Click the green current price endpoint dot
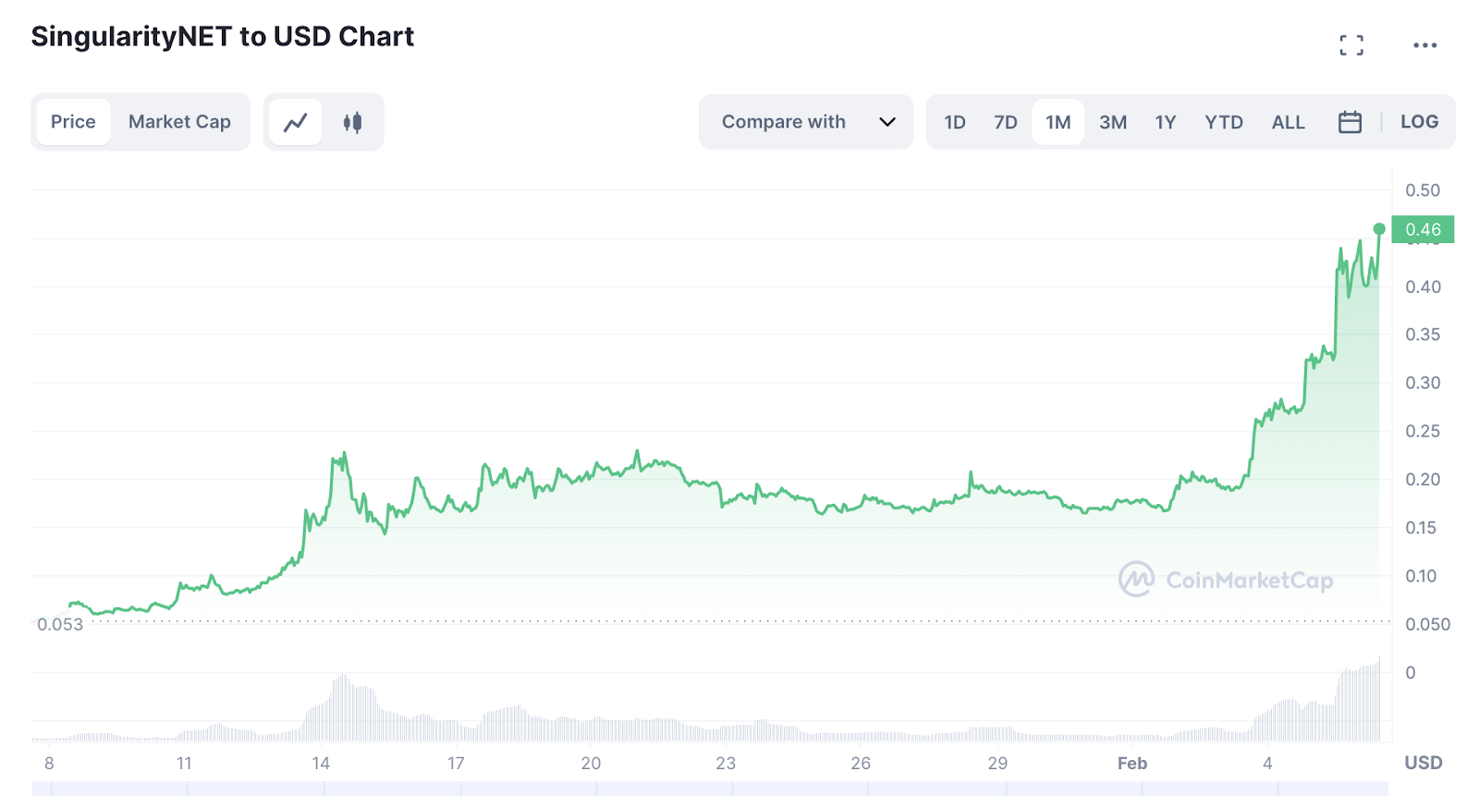The width and height of the screenshot is (1479, 796). click(x=1379, y=229)
